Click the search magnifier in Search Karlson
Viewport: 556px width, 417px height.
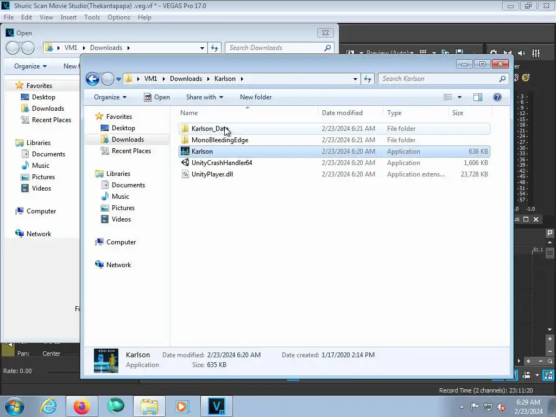point(502,79)
